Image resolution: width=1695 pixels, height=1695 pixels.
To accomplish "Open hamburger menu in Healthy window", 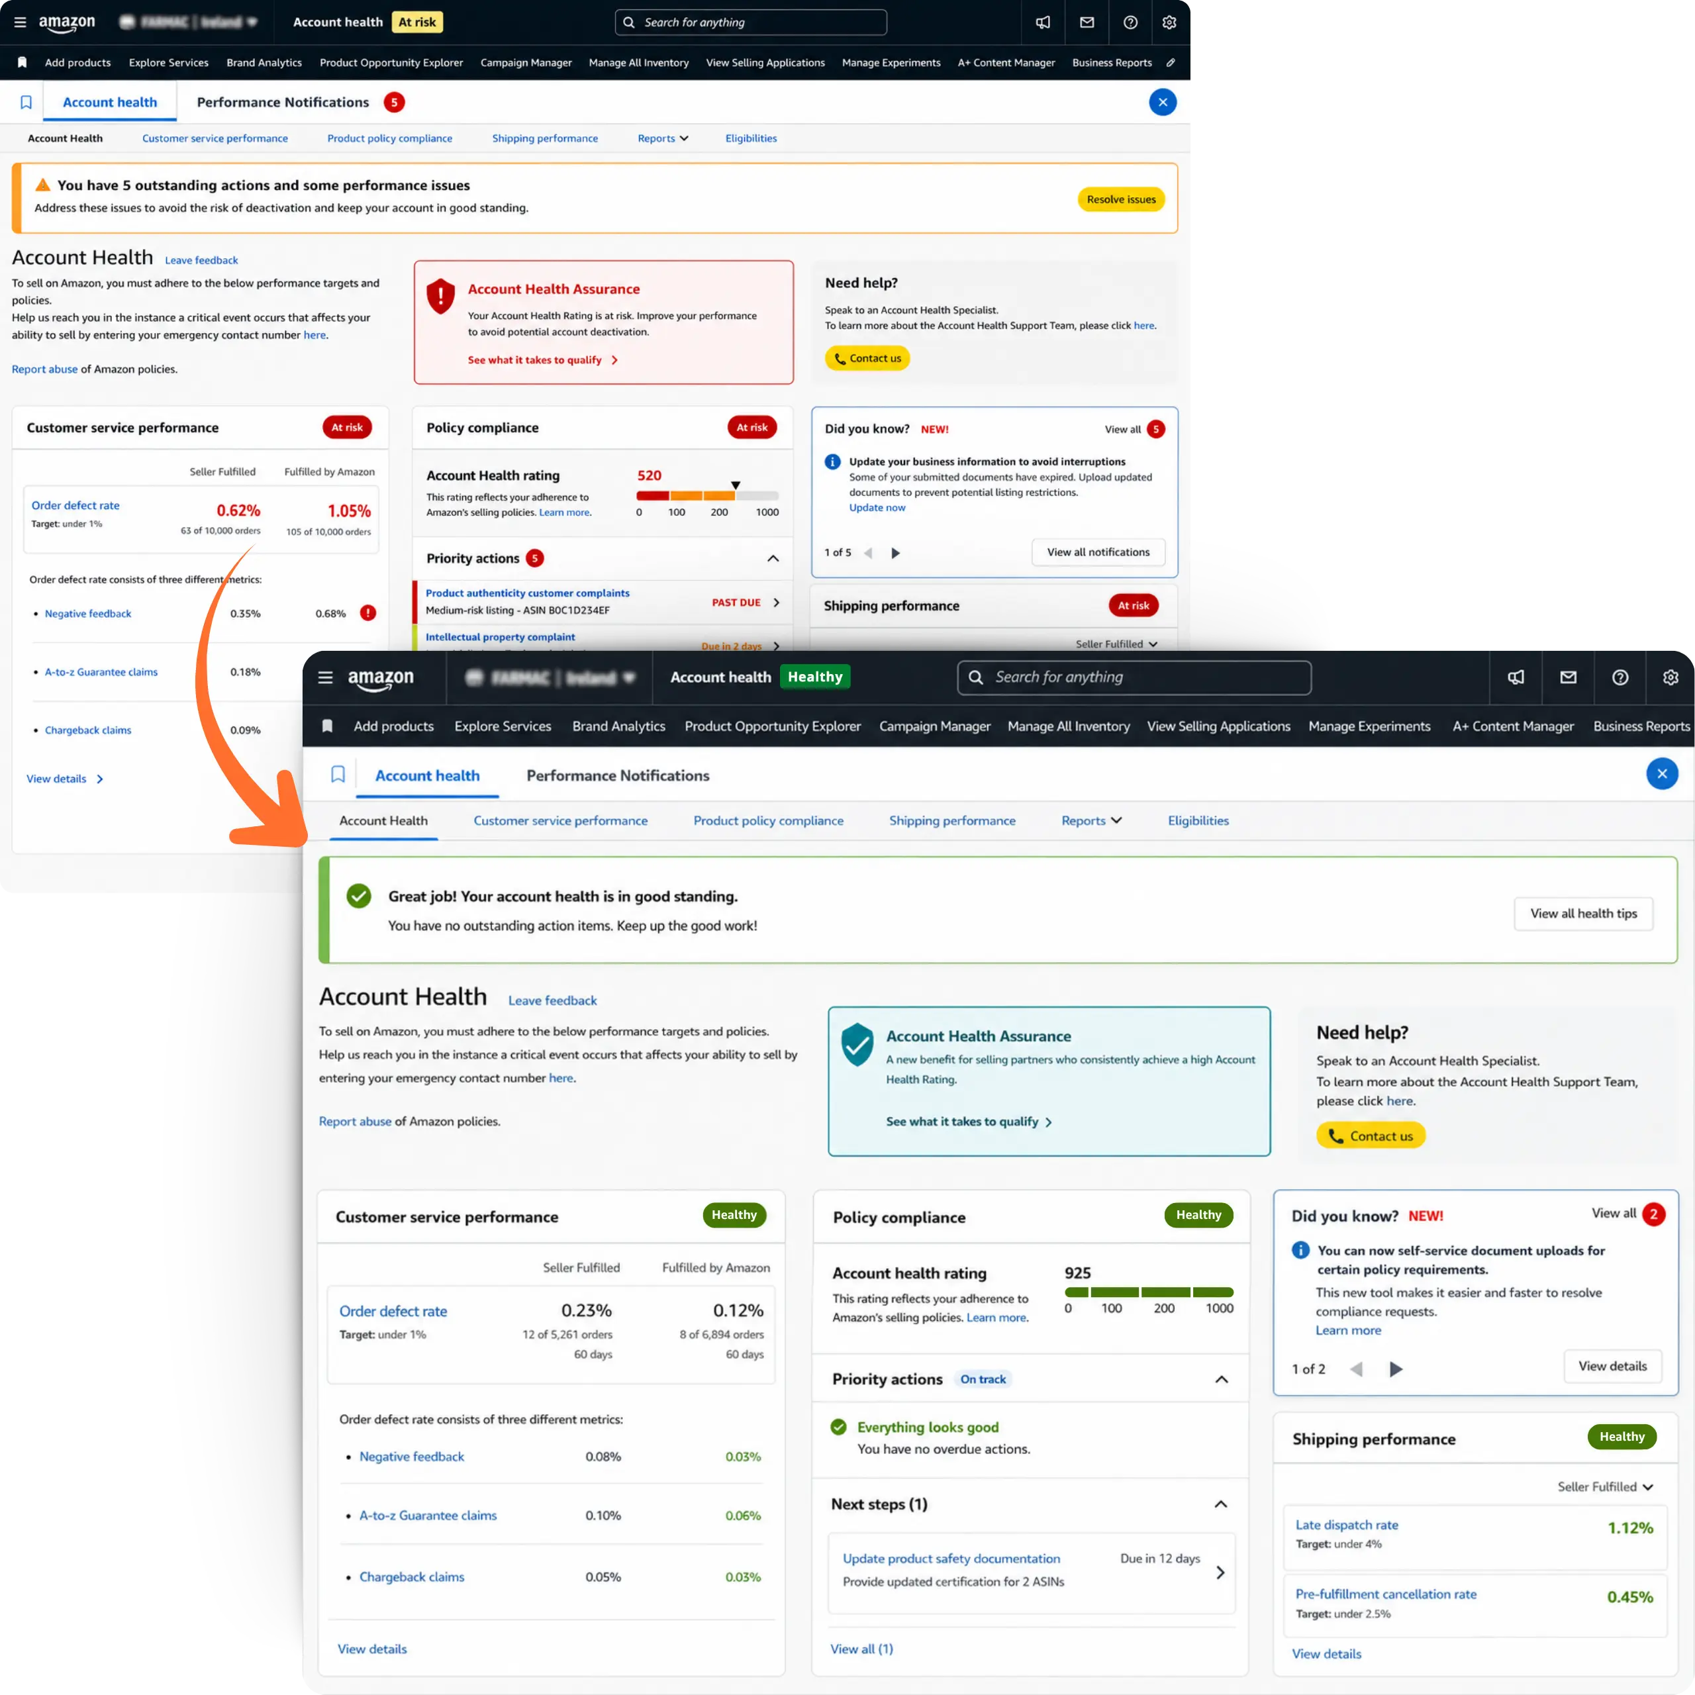I will click(326, 677).
